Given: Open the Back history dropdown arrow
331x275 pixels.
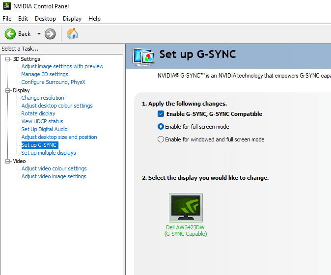Looking at the screenshot, I should (x=39, y=34).
